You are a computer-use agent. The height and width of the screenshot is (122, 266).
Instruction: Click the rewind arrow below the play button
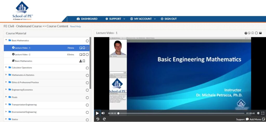(98, 119)
